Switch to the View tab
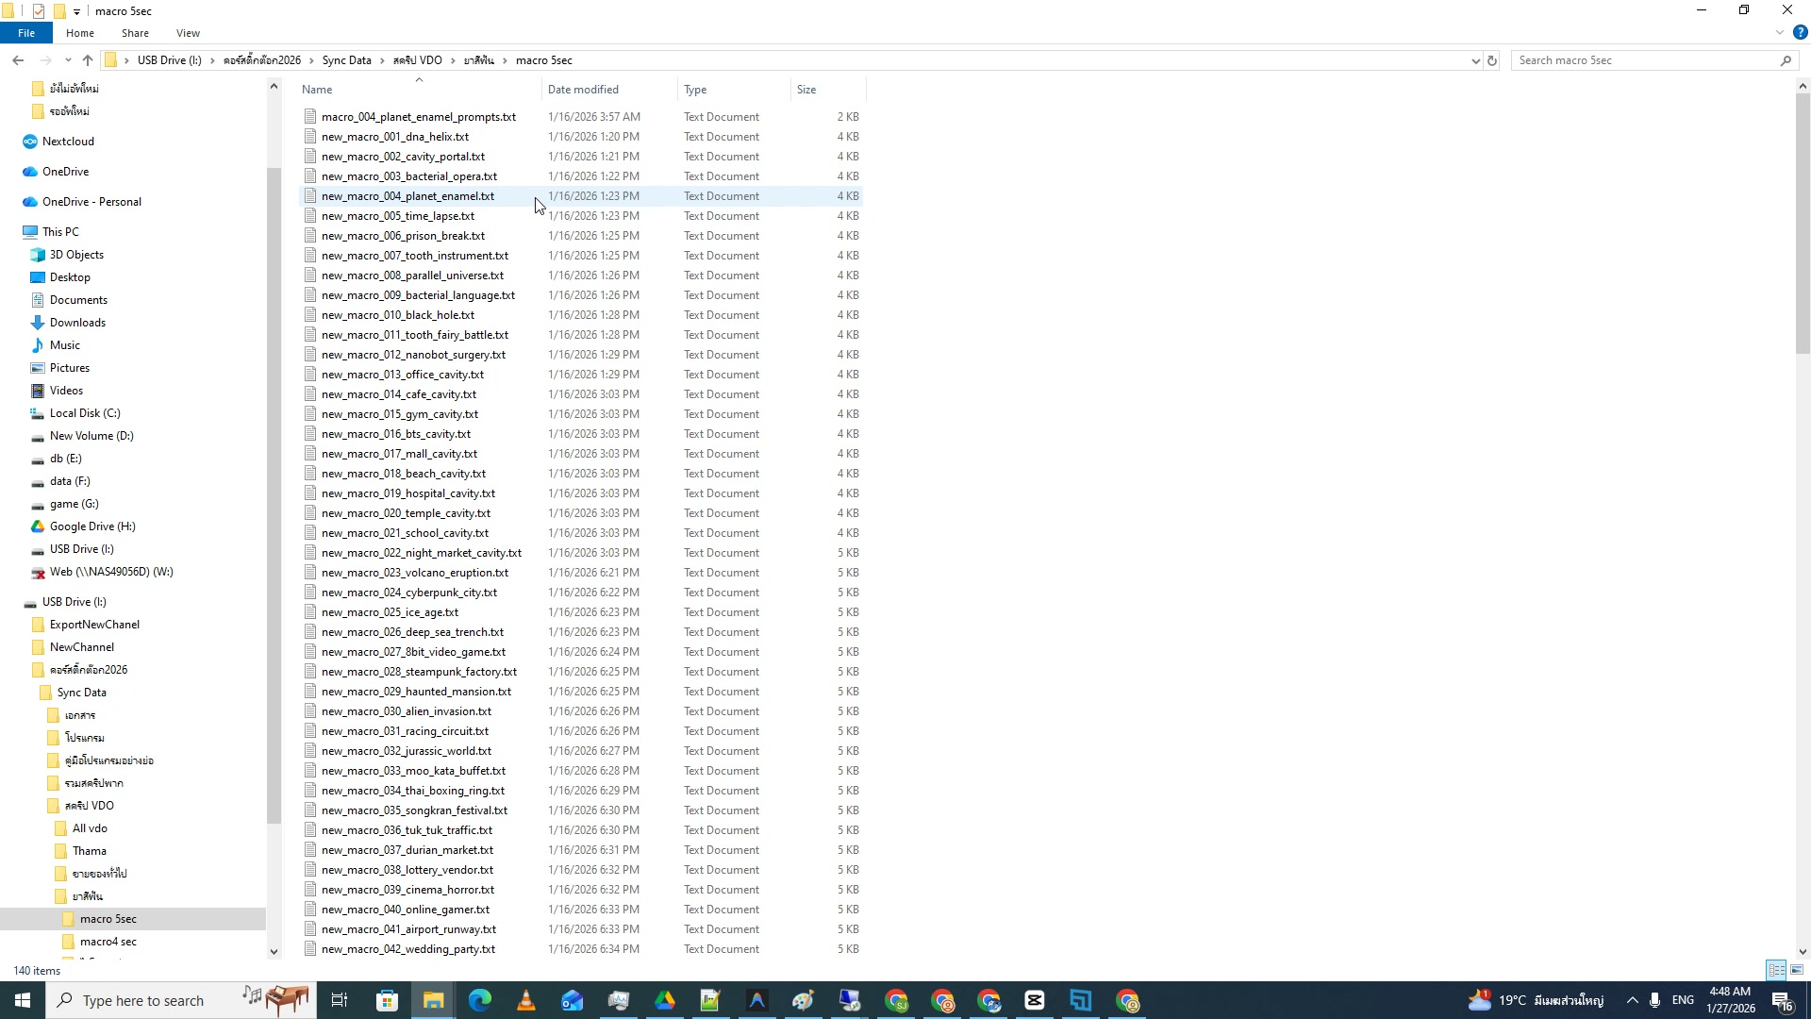 (x=188, y=33)
